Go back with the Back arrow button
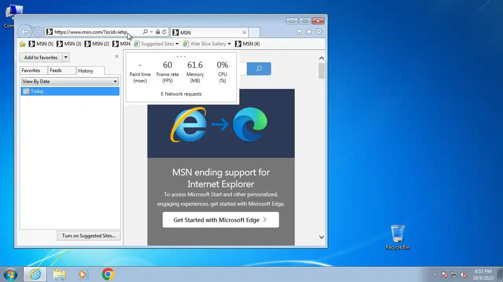This screenshot has height=282, width=503. (25, 32)
